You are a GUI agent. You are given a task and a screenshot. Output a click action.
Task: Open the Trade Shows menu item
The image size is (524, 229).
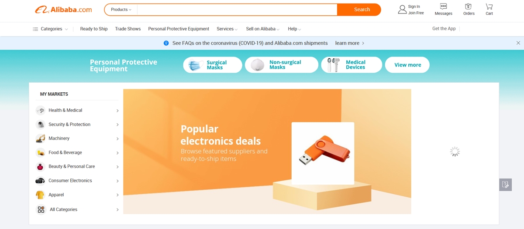[x=128, y=29]
